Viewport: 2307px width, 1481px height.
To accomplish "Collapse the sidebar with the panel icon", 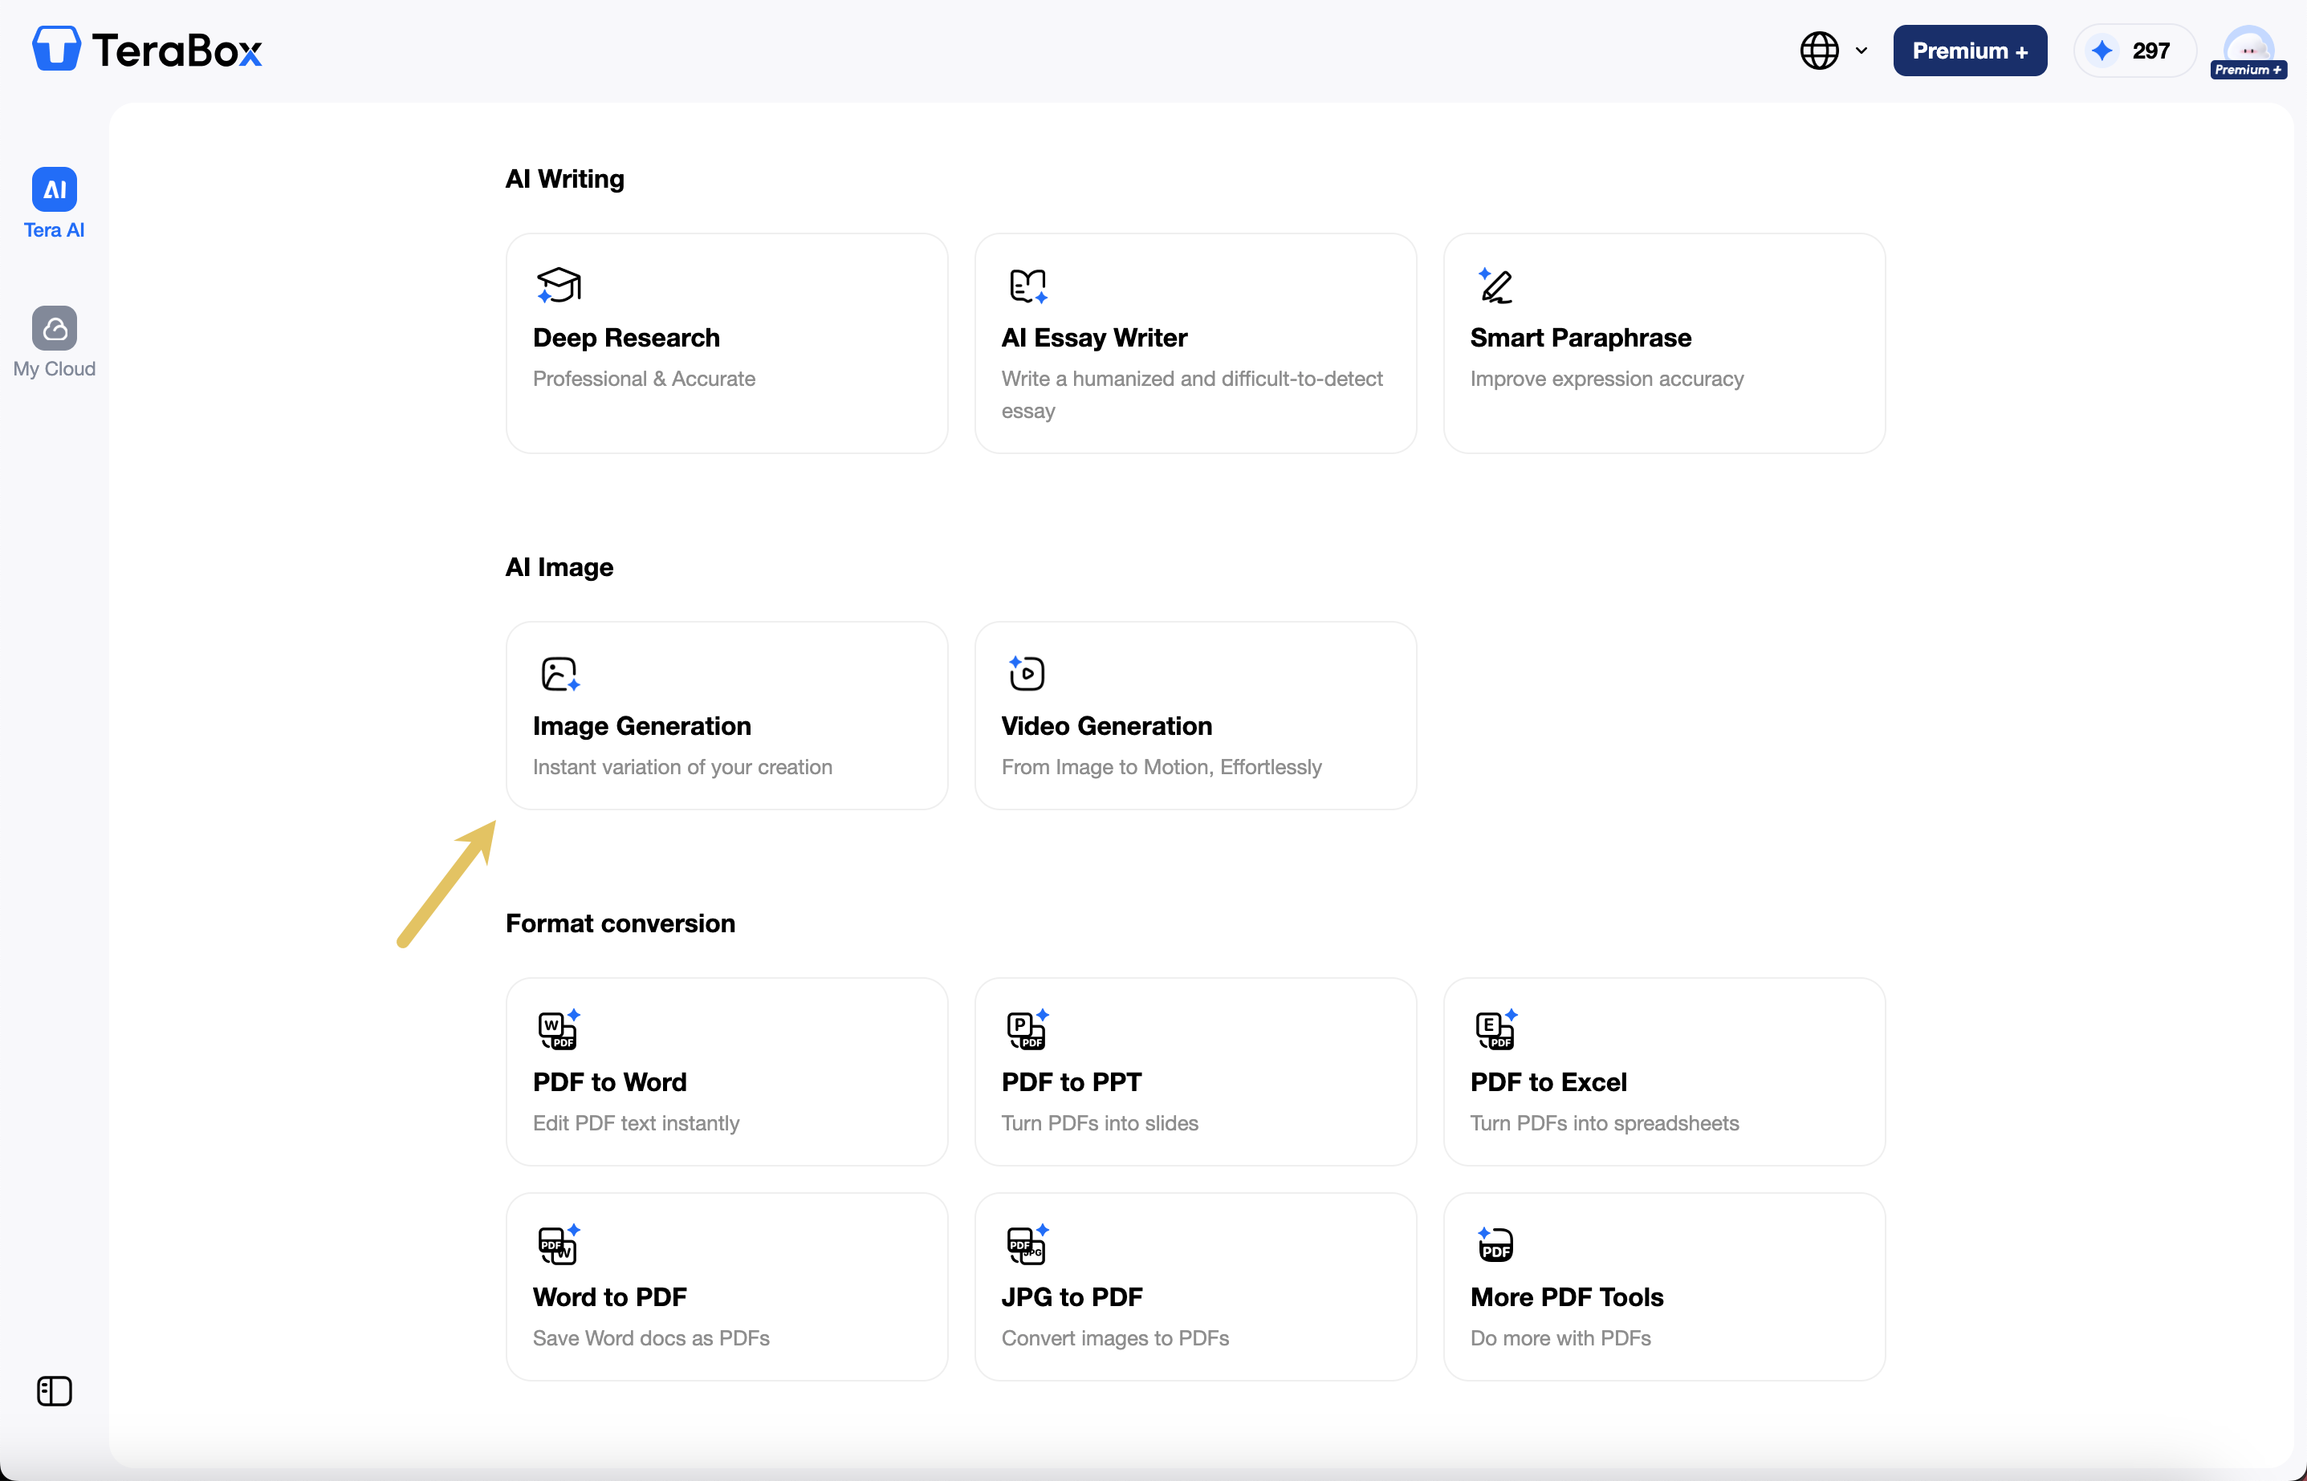I will [x=55, y=1390].
